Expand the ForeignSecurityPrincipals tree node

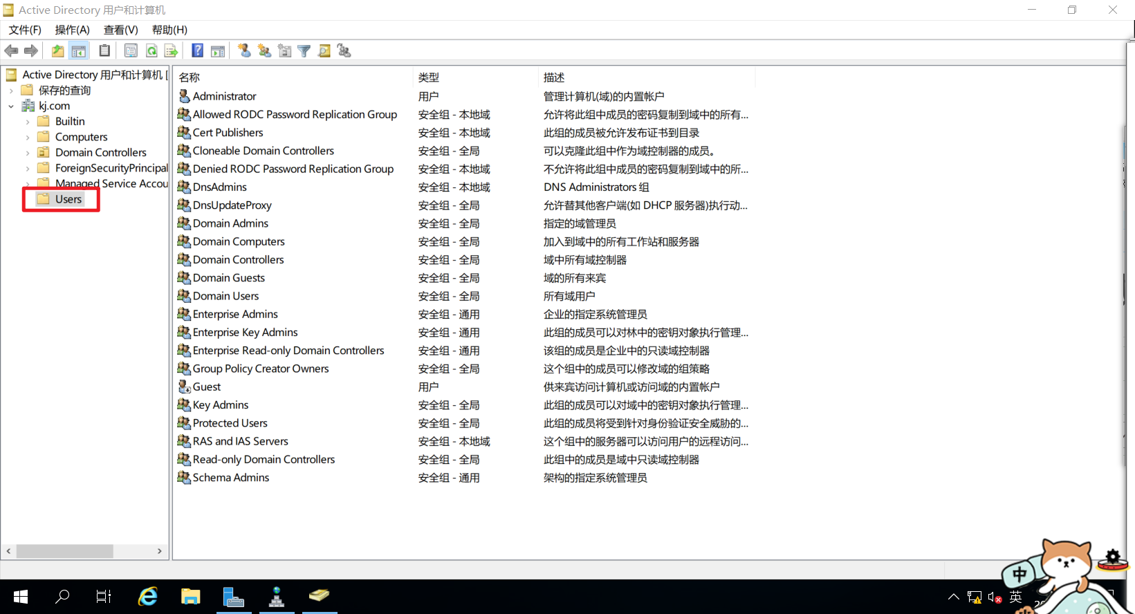point(28,168)
